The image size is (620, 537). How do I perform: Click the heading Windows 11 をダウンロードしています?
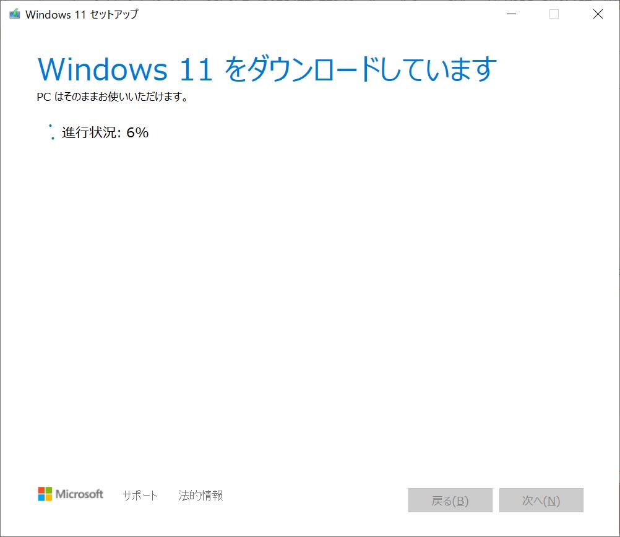[267, 69]
